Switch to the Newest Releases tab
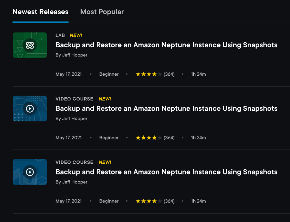 (x=40, y=12)
